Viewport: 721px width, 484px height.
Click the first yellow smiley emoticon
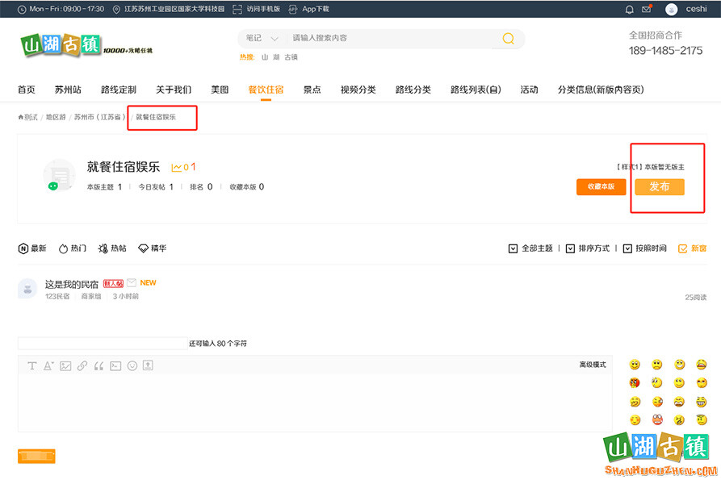pos(635,365)
